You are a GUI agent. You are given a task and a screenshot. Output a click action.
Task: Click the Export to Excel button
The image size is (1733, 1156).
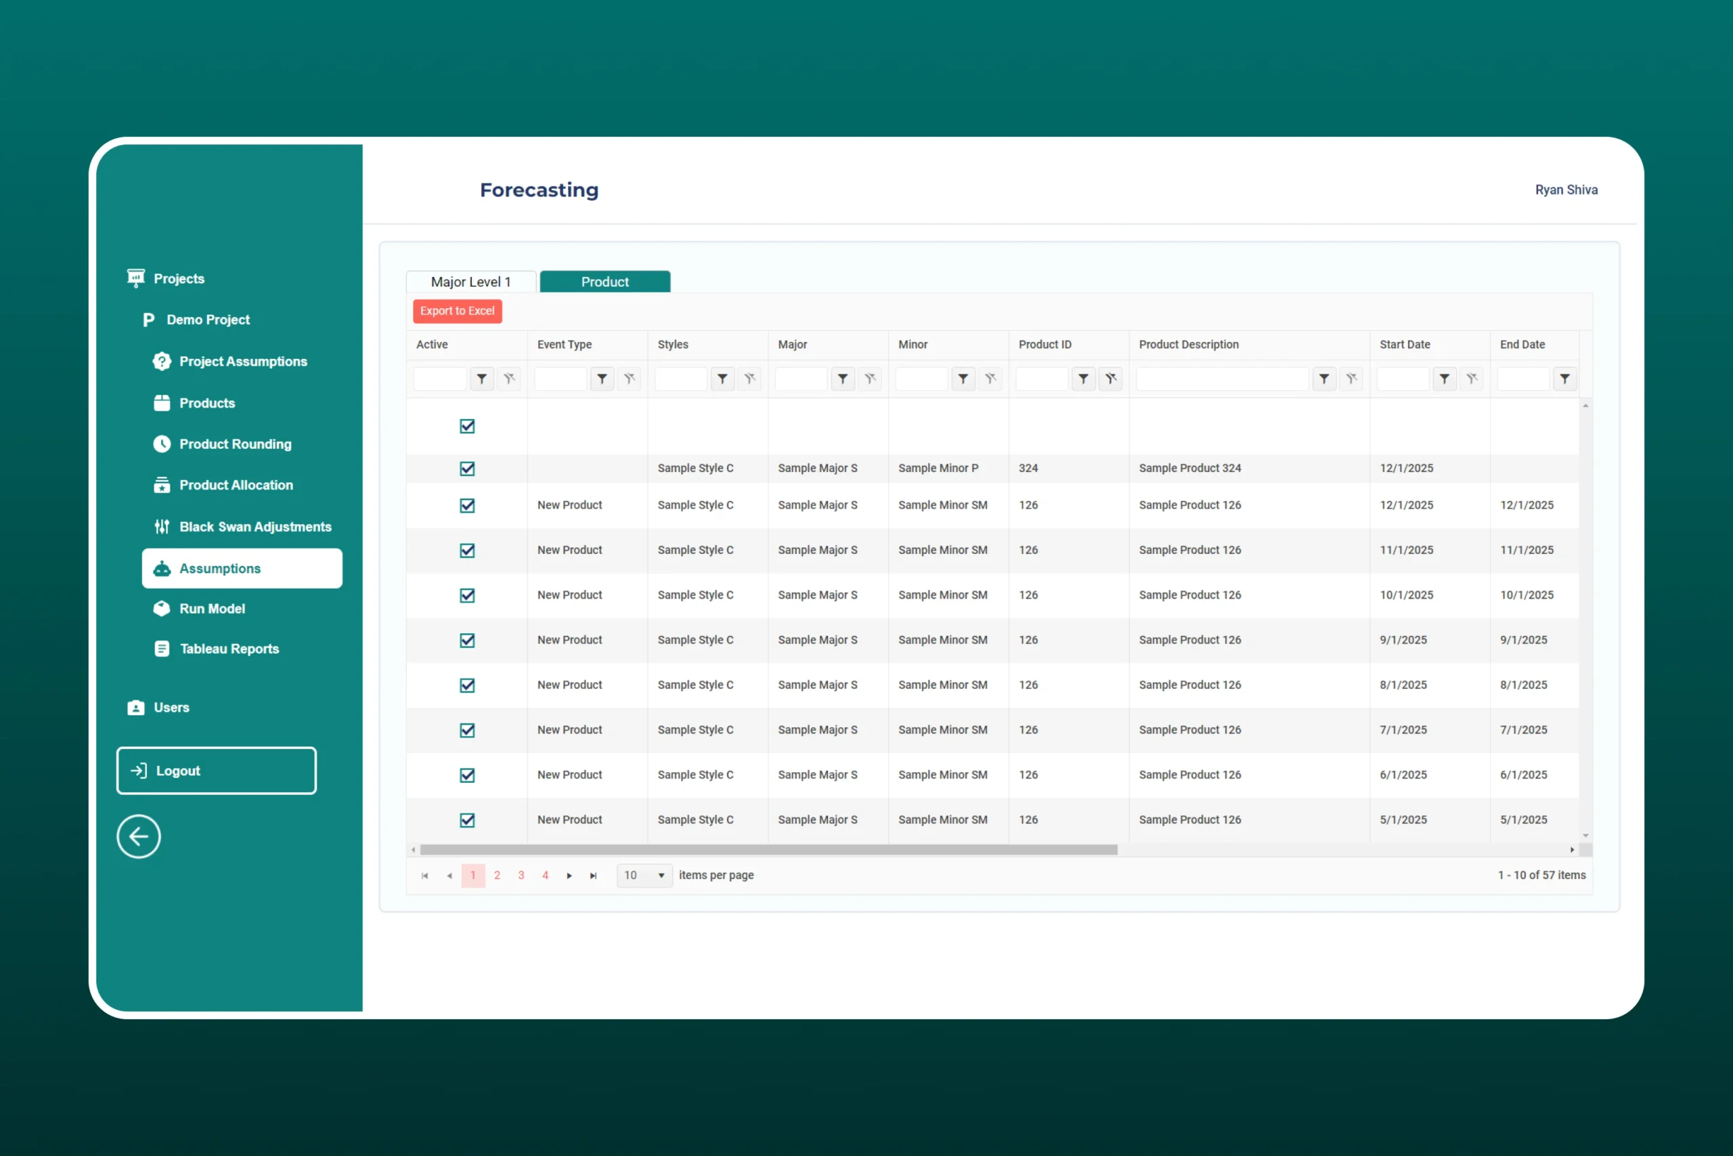coord(457,311)
